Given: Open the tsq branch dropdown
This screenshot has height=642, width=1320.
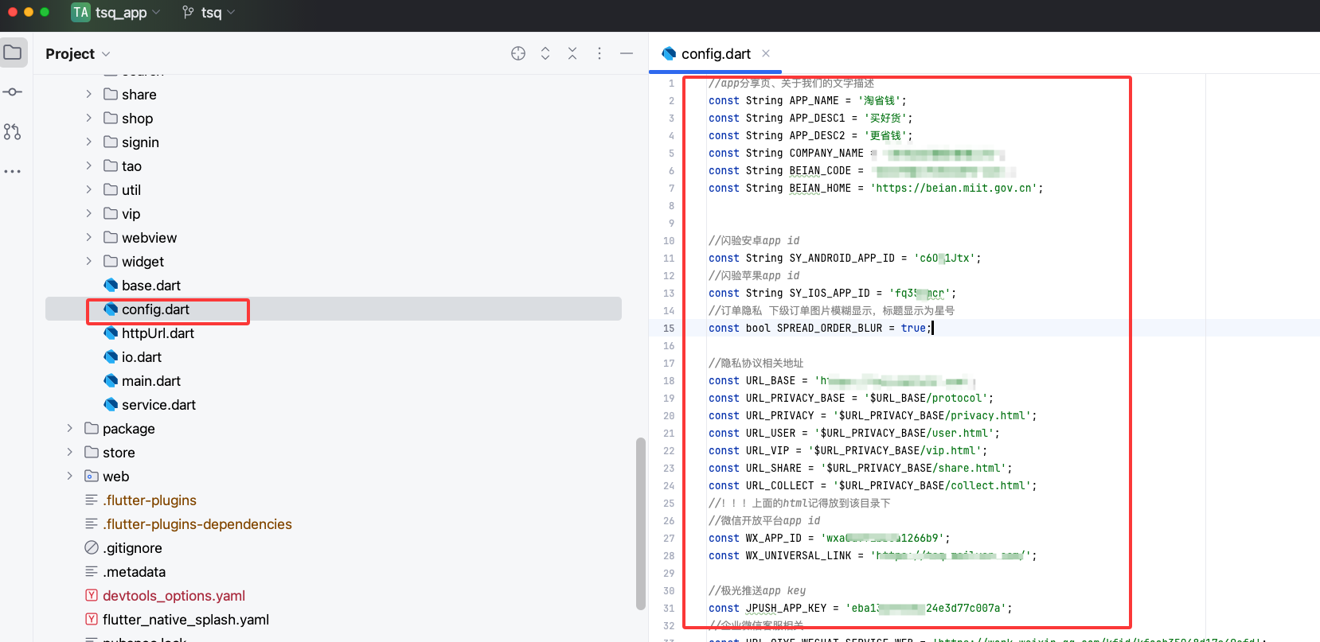Looking at the screenshot, I should pyautogui.click(x=209, y=13).
